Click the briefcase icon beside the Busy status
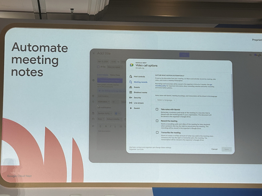The image size is (262, 196). click(x=93, y=119)
